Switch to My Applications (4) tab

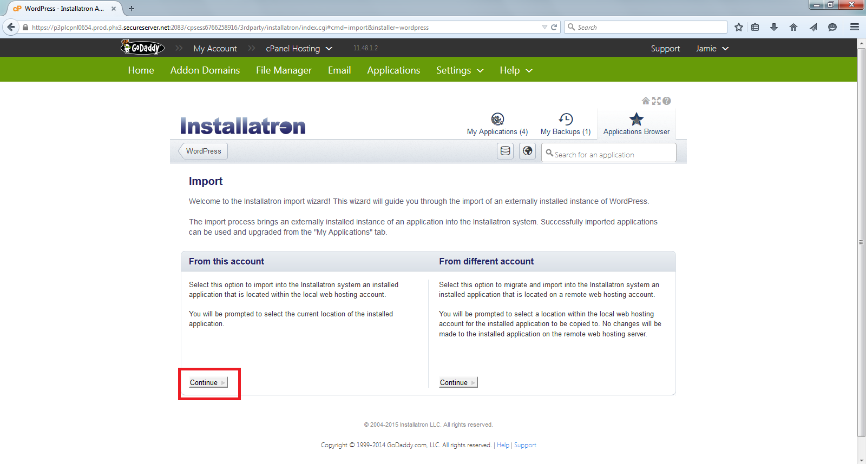[x=497, y=124]
